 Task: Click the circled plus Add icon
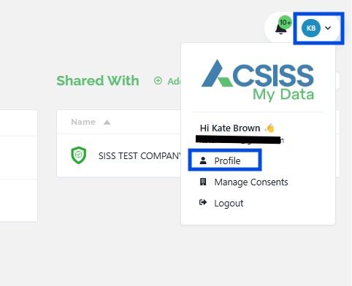(158, 80)
